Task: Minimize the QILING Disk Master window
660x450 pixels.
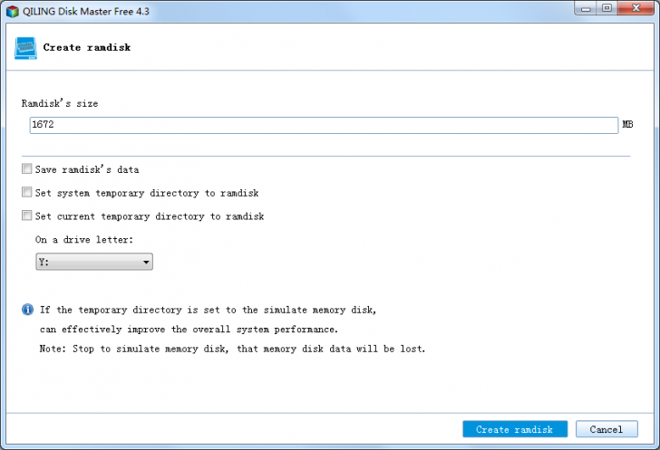Action: 586,8
